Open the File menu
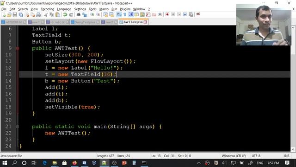Screen dimensions: 296x167 pos(4,9)
